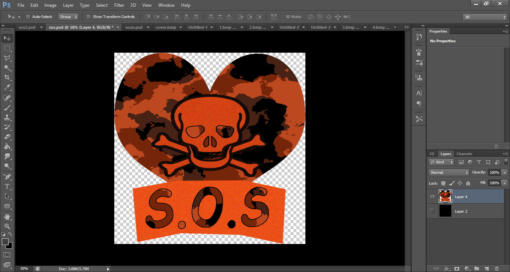Click the delete layer trash icon
This screenshot has height=272, width=510.
[496, 268]
